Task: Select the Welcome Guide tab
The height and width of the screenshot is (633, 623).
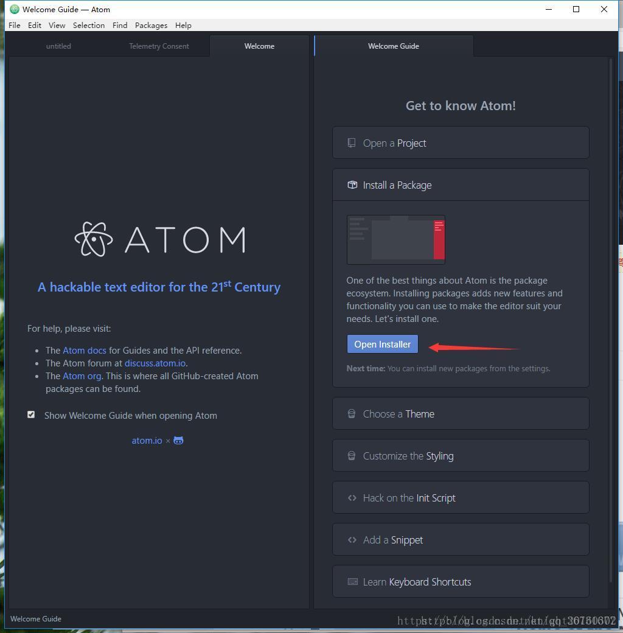Action: [394, 46]
